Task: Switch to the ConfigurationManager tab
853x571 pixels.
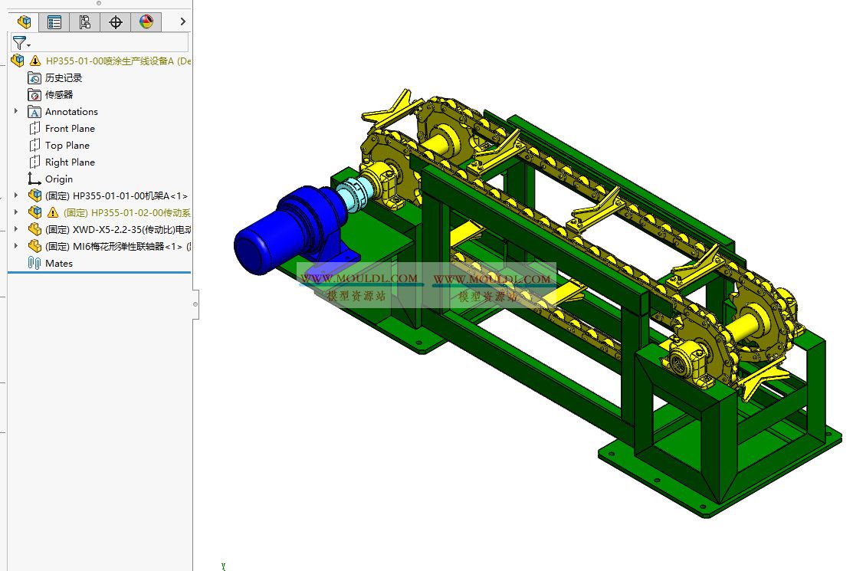Action: click(x=85, y=21)
